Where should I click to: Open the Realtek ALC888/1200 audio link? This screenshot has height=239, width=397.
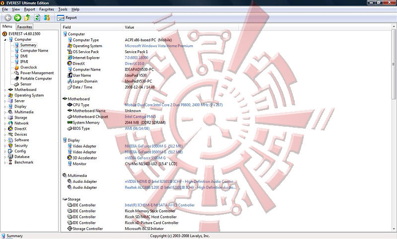tap(180, 187)
